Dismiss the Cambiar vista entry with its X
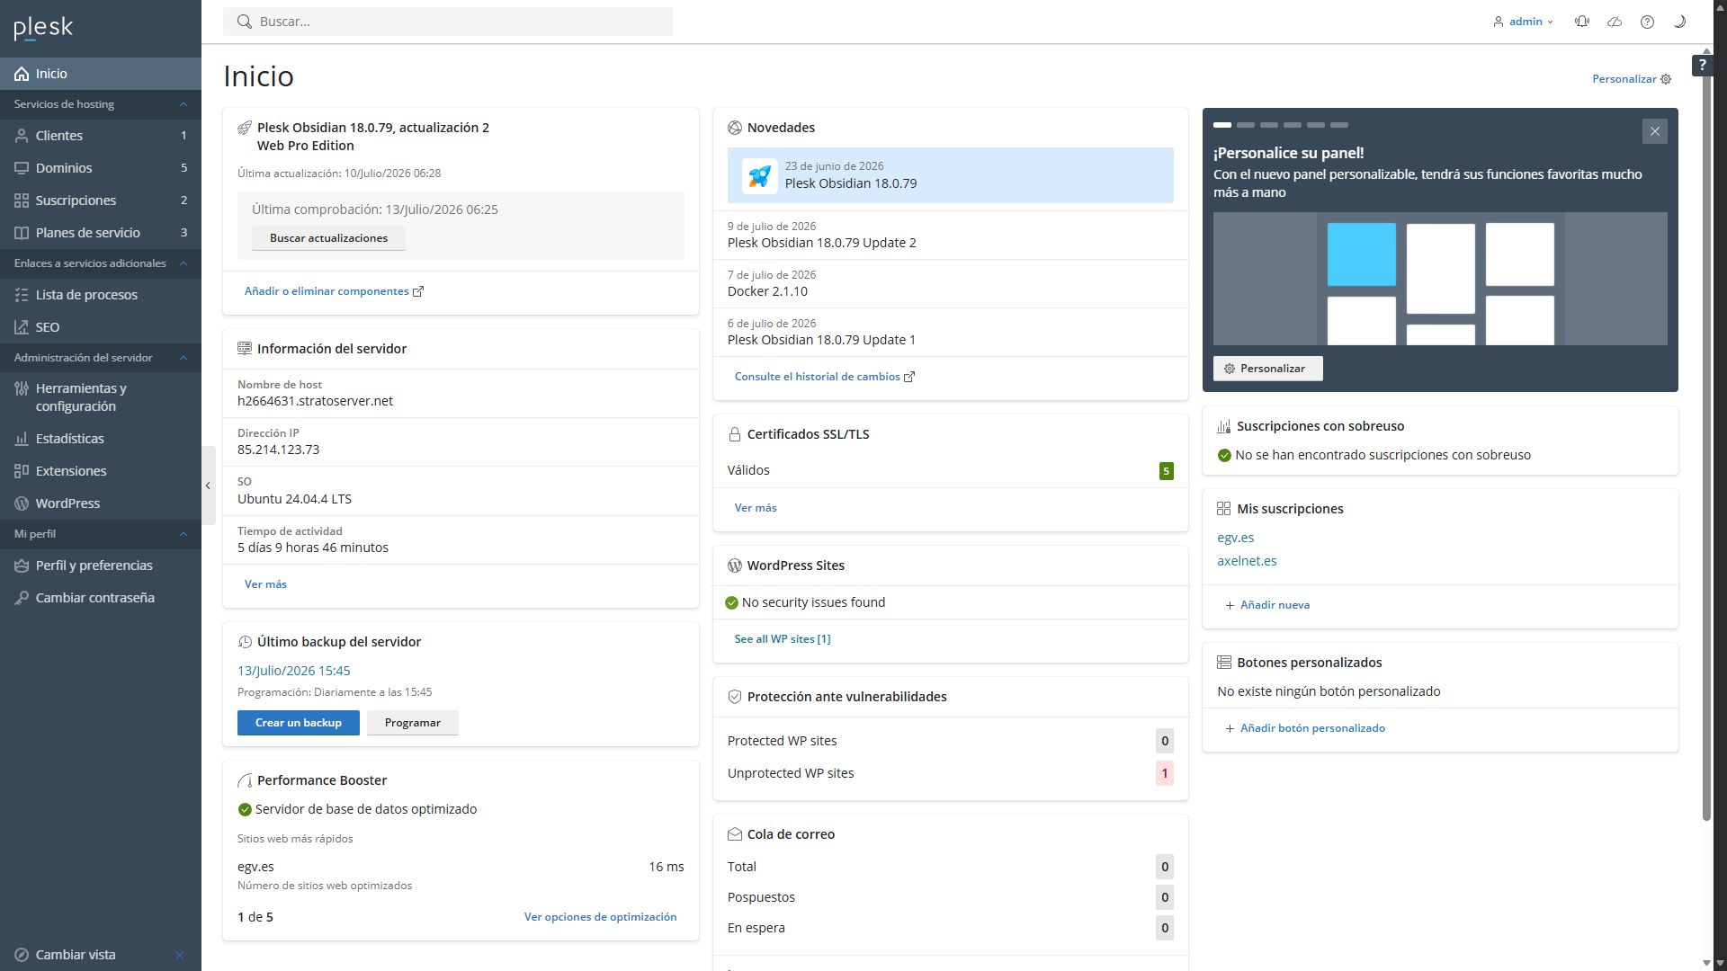Image resolution: width=1727 pixels, height=971 pixels. click(x=179, y=955)
